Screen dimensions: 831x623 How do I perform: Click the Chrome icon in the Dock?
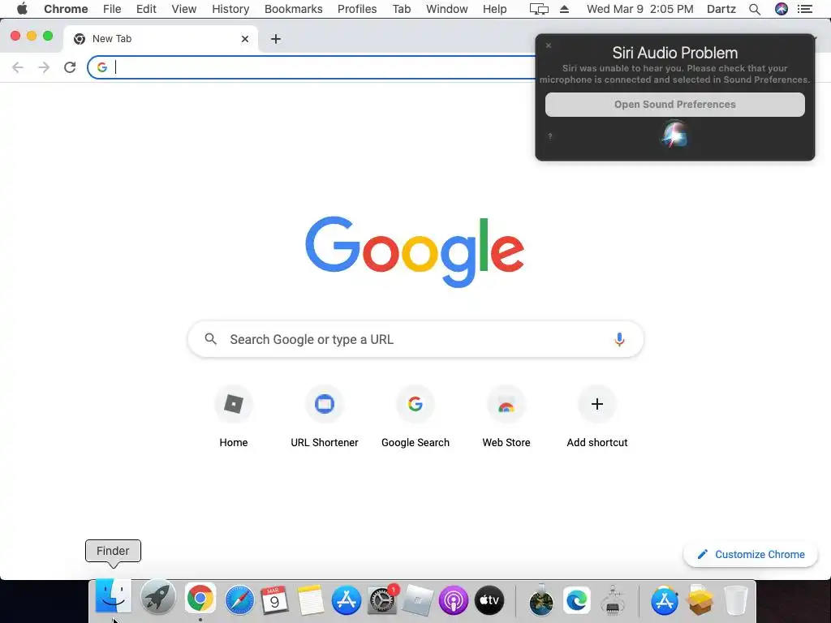200,599
